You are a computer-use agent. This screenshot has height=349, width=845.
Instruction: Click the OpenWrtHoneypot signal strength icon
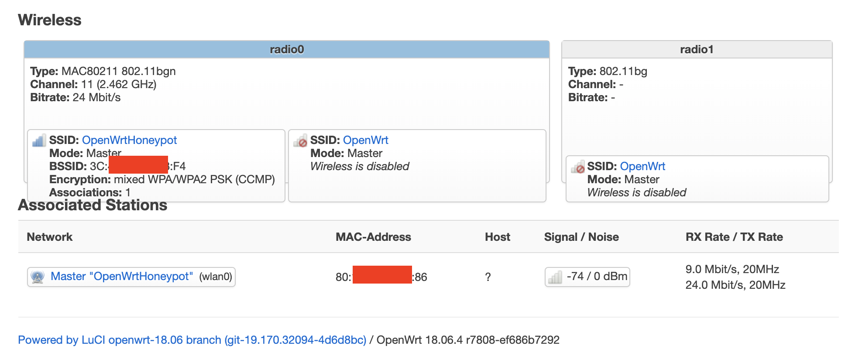coord(39,140)
